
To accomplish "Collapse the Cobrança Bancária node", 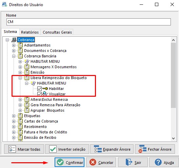I will click(x=14, y=56).
